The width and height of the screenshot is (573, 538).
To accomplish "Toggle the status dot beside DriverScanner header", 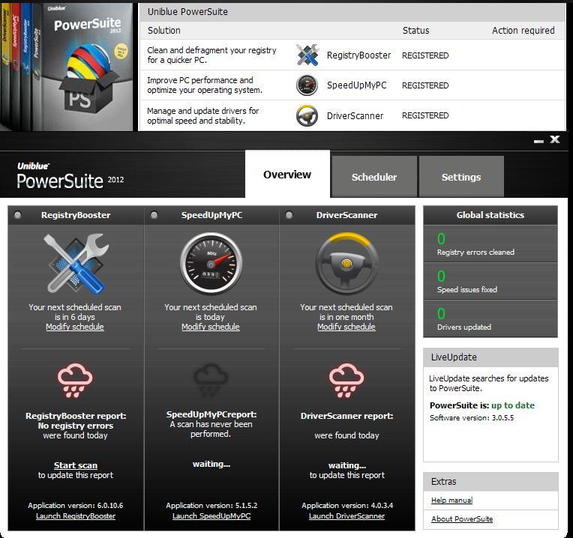I will [289, 215].
